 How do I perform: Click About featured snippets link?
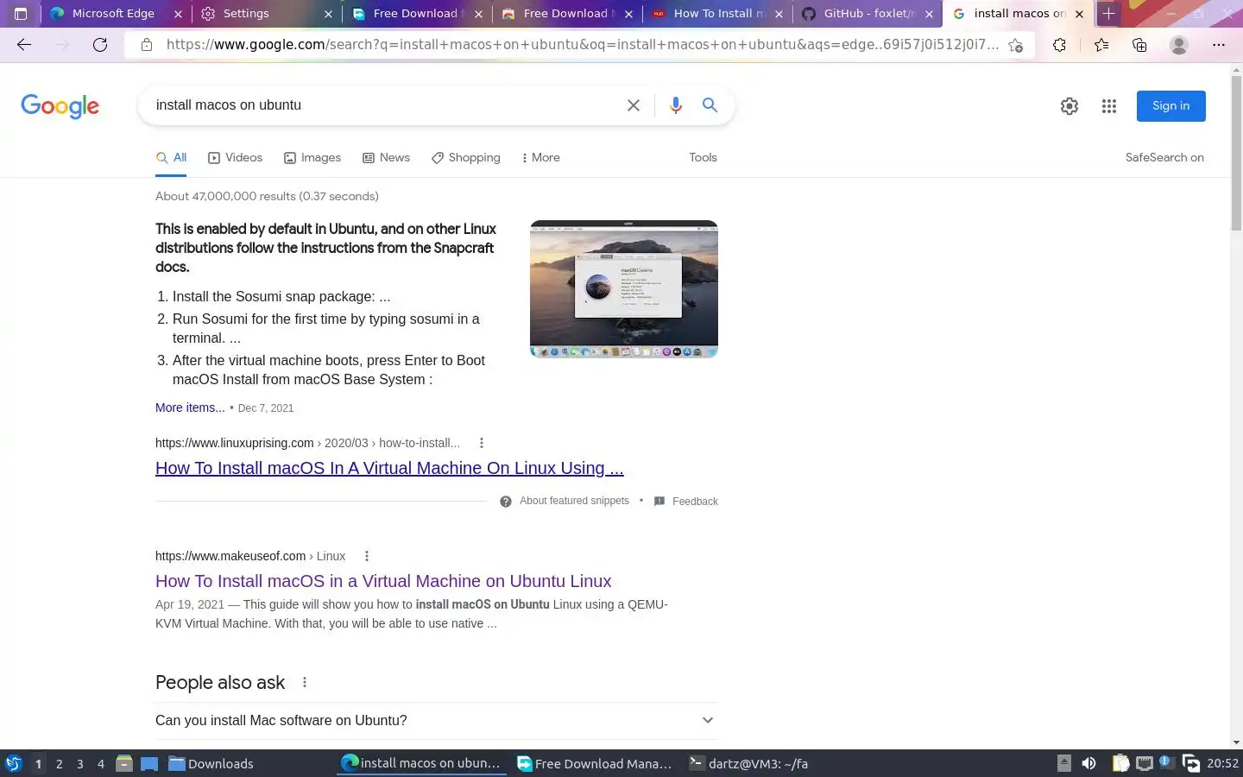click(574, 501)
